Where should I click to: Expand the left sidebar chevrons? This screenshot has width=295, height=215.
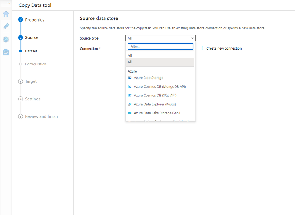point(9,3)
